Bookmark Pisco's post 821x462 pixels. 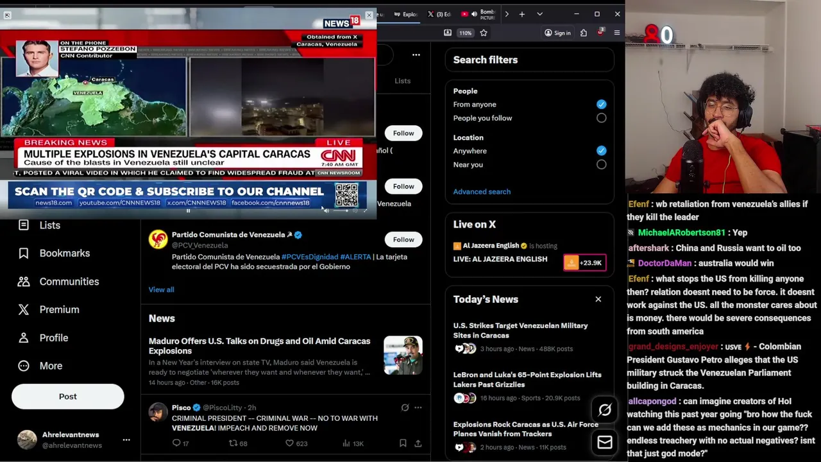[403, 443]
